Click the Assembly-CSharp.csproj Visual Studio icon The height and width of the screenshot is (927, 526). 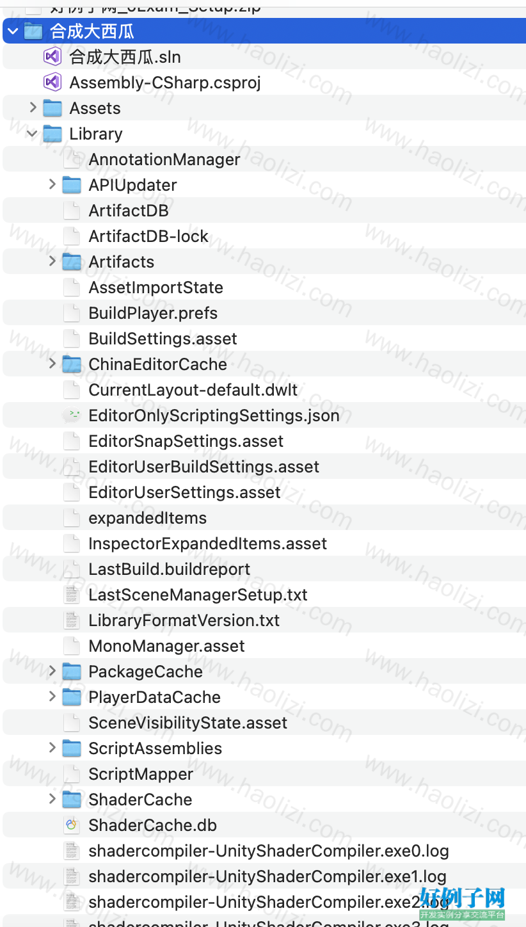[x=52, y=83]
